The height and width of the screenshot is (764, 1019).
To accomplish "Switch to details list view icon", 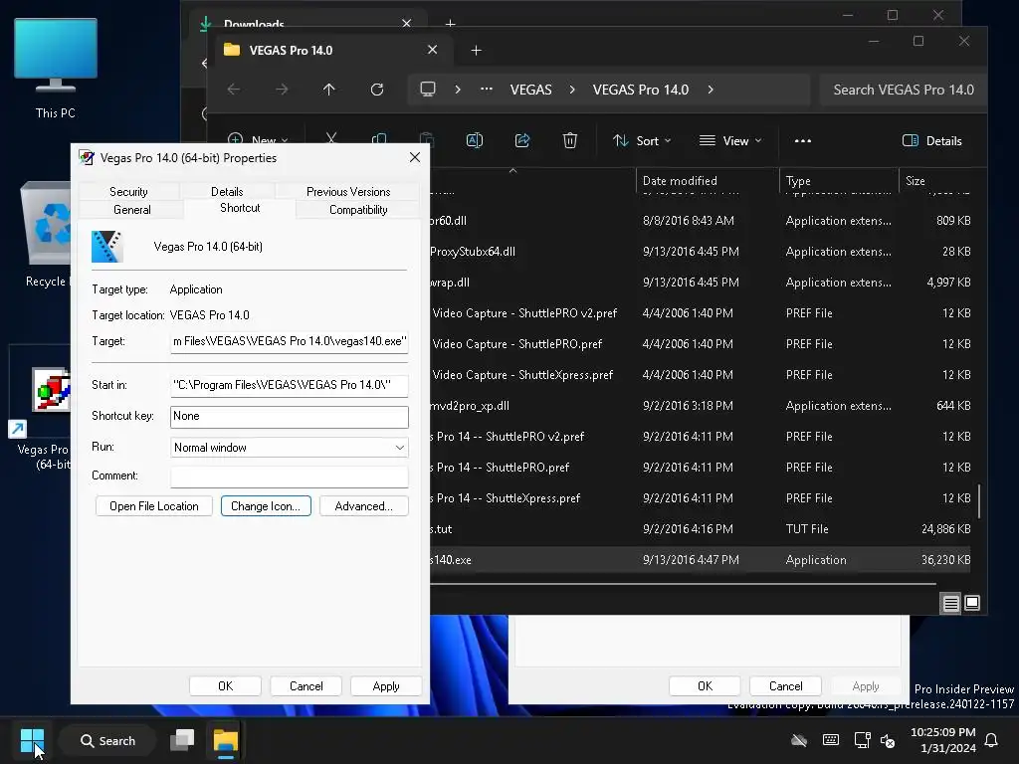I will click(x=950, y=604).
